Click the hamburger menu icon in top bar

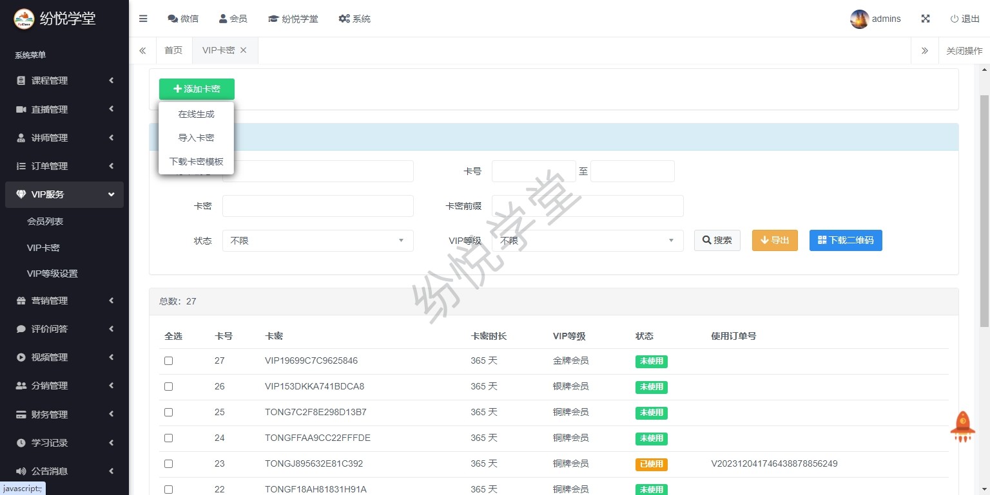[143, 19]
